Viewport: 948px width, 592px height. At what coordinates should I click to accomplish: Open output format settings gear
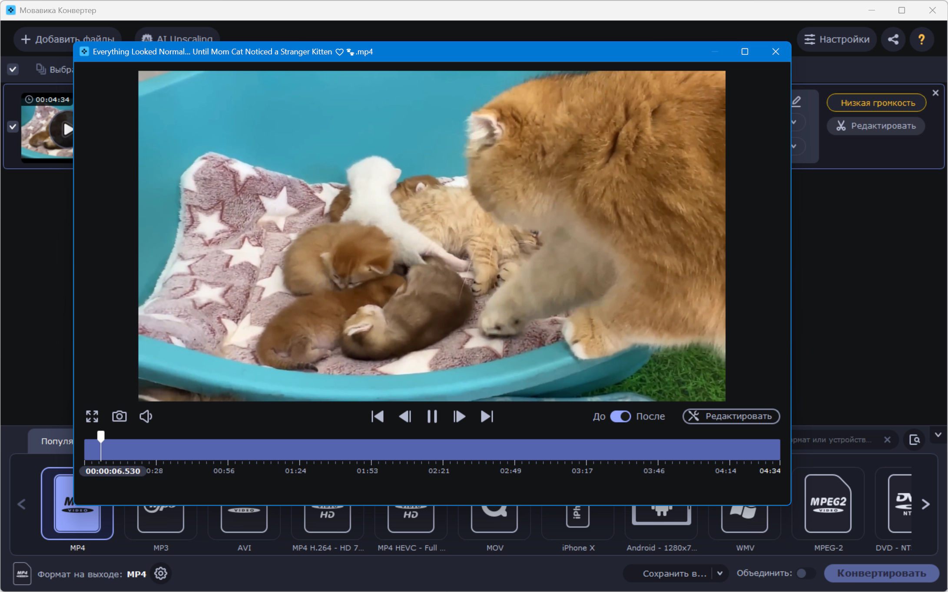161,574
